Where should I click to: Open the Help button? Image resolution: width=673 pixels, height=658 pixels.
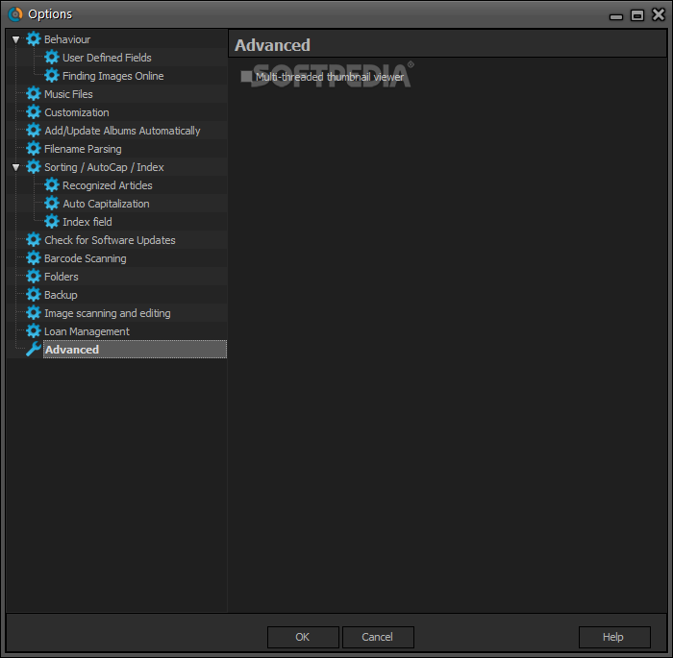[613, 637]
